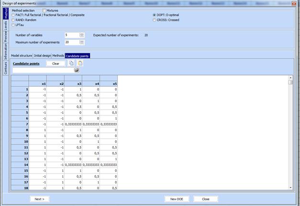Open the Levels side tab

tap(6, 25)
